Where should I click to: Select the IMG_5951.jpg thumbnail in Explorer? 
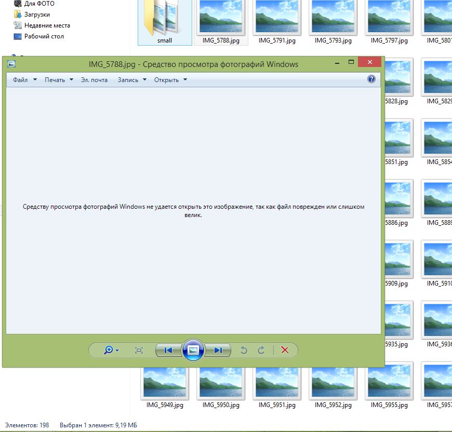click(277, 383)
